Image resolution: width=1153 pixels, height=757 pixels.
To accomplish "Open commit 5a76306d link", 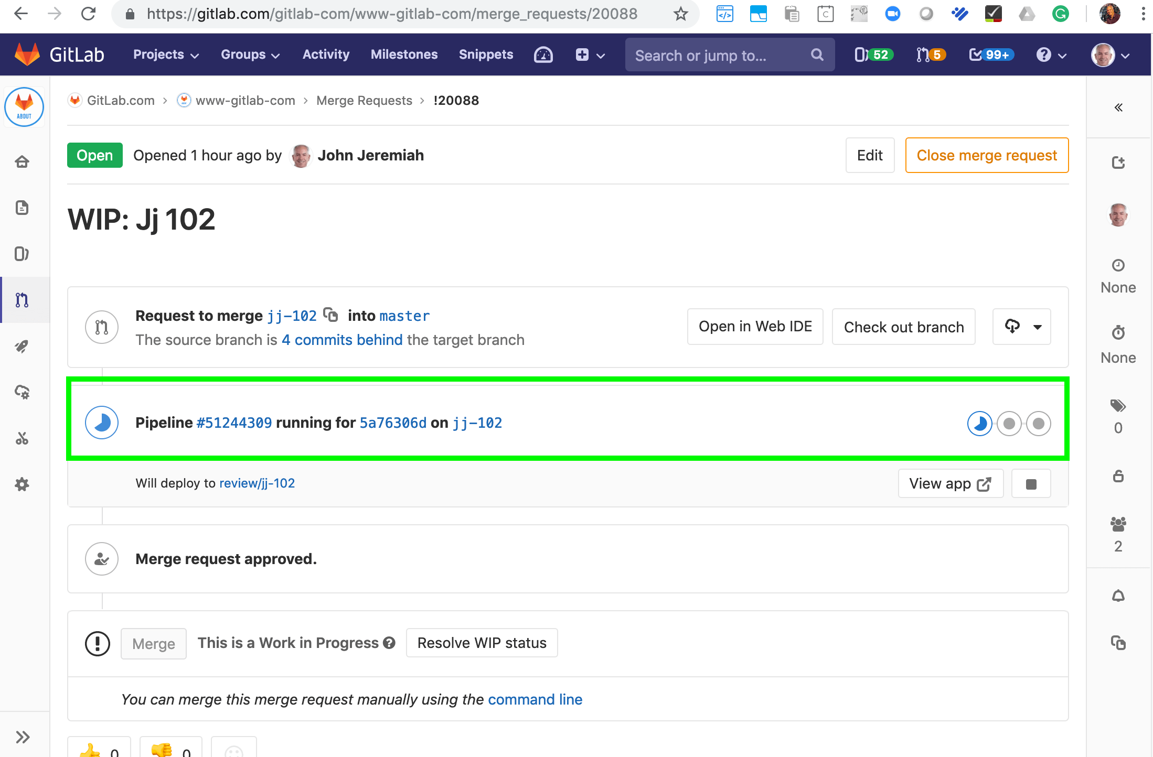I will click(393, 423).
